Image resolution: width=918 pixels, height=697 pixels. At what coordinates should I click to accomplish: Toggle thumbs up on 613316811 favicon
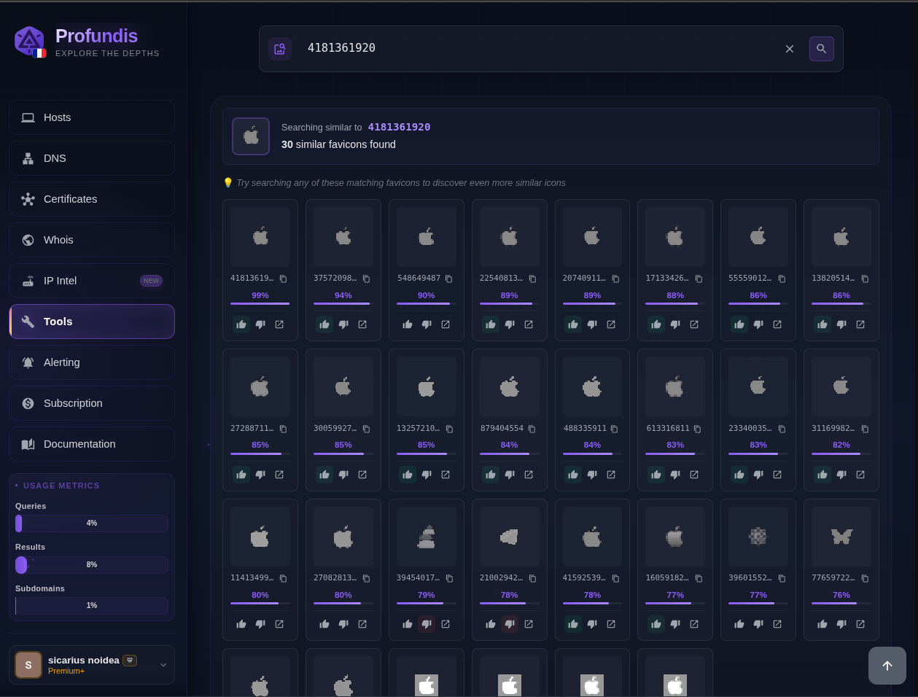tap(656, 475)
